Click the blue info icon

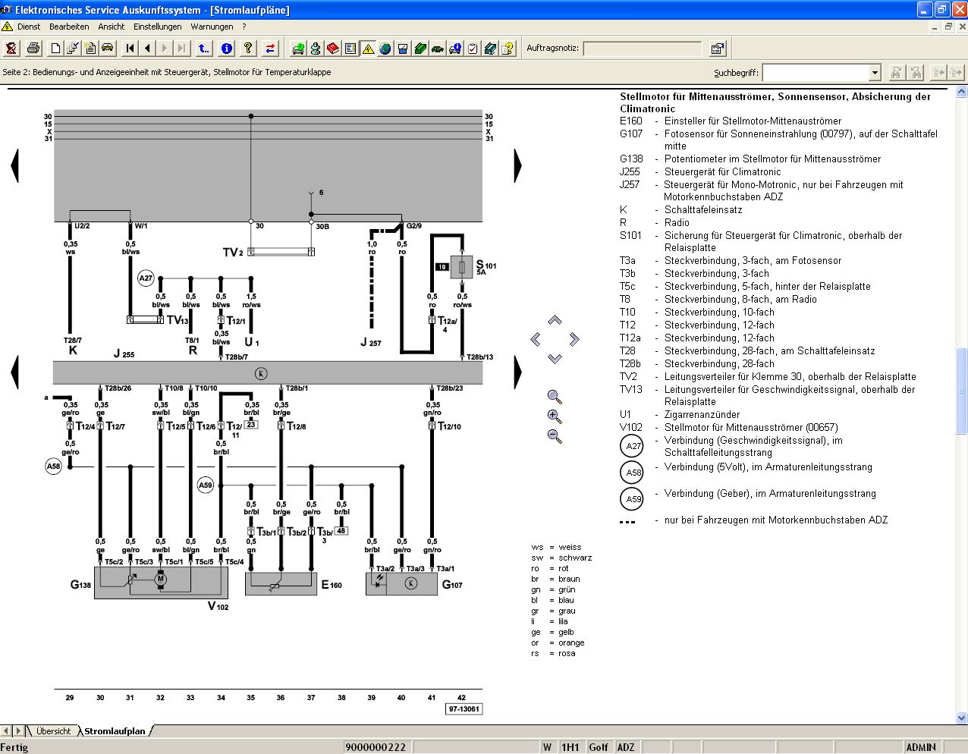(x=226, y=49)
